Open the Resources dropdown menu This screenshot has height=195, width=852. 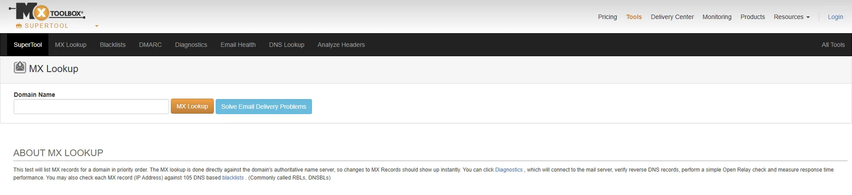(792, 17)
